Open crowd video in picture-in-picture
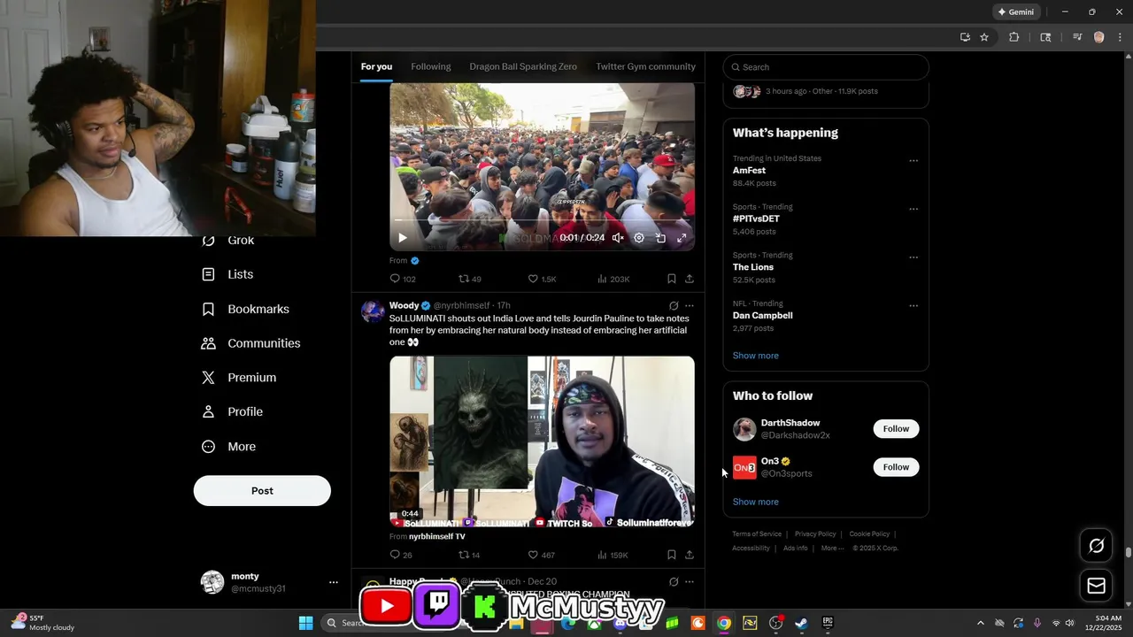Screen dimensions: 1133x637 [x=660, y=237]
